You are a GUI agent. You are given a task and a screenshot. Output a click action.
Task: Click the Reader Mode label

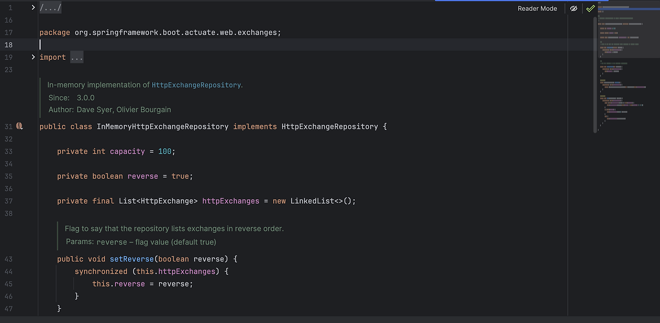tap(537, 8)
